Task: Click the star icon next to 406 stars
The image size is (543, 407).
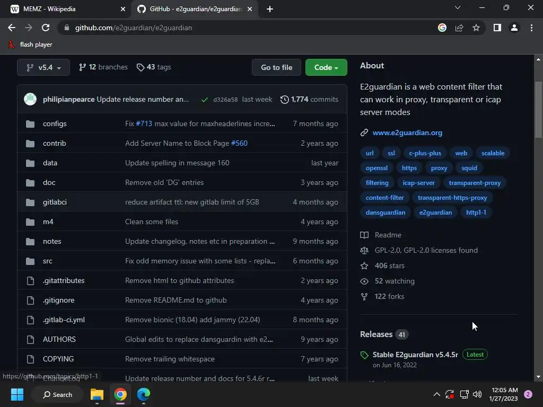Action: 364,266
